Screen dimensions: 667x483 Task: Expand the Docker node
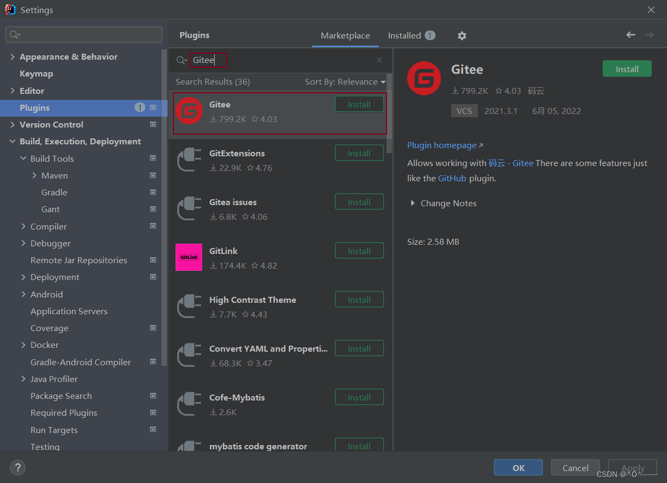[x=23, y=345]
